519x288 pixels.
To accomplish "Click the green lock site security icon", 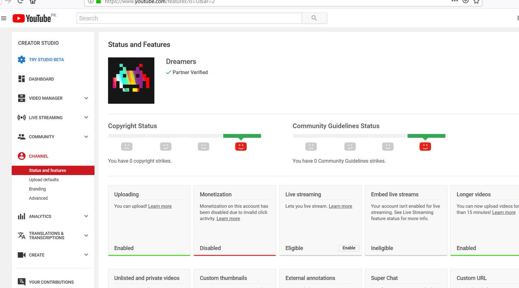I will (x=99, y=1).
